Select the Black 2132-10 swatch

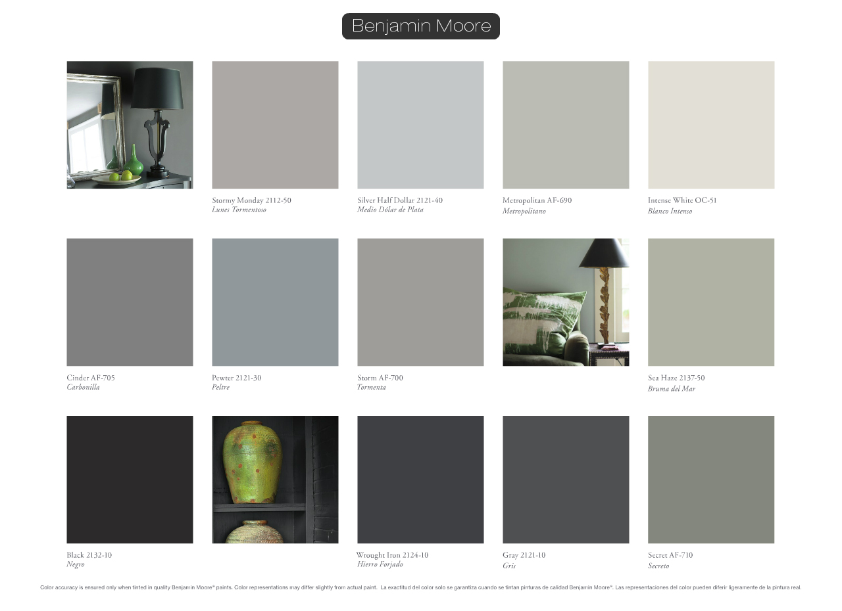pos(130,480)
